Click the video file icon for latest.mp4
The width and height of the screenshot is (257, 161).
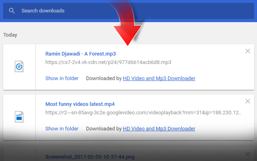point(19,117)
